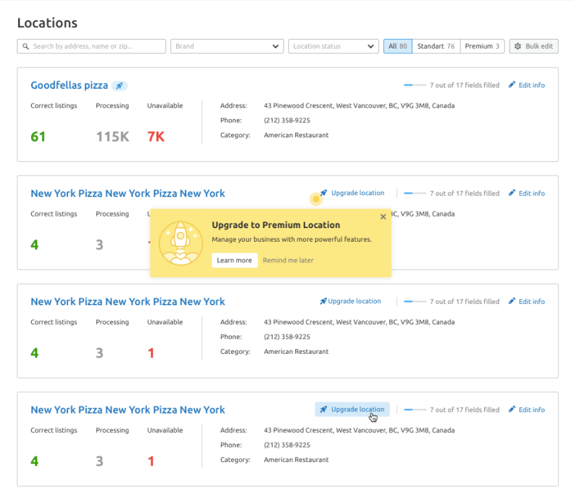Switch to the All 80 filter tab
The height and width of the screenshot is (497, 573).
tap(397, 46)
